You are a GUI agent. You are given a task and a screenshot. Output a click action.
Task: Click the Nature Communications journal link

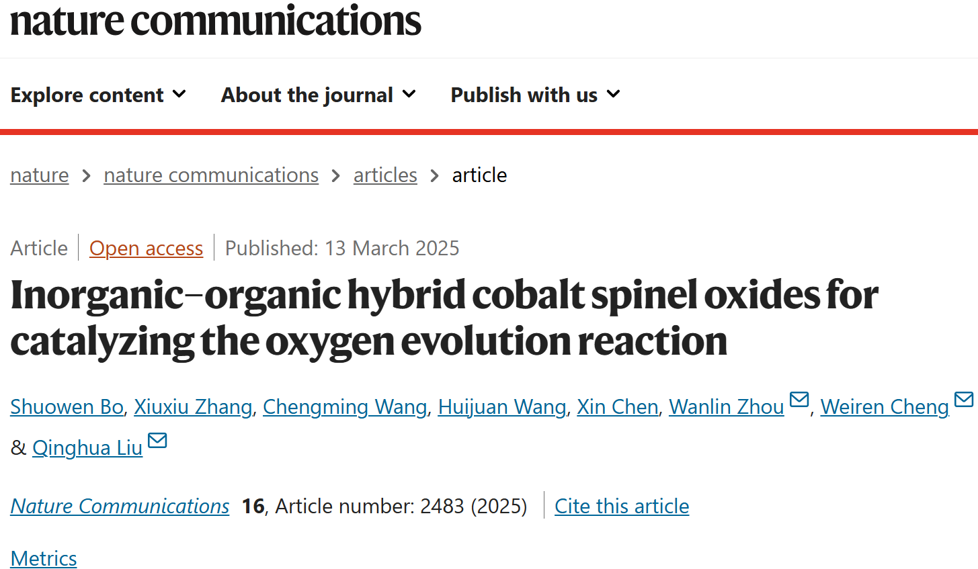120,506
